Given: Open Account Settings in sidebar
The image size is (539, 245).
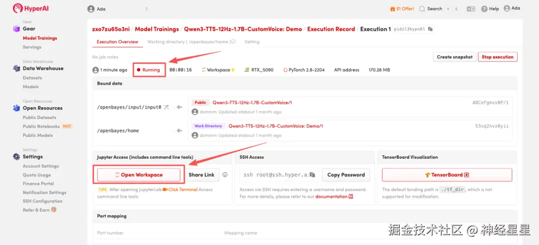Looking at the screenshot, I should click(x=40, y=166).
